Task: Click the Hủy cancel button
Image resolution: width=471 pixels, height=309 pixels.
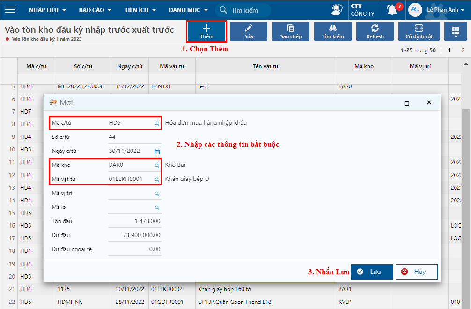Action: pos(416,272)
